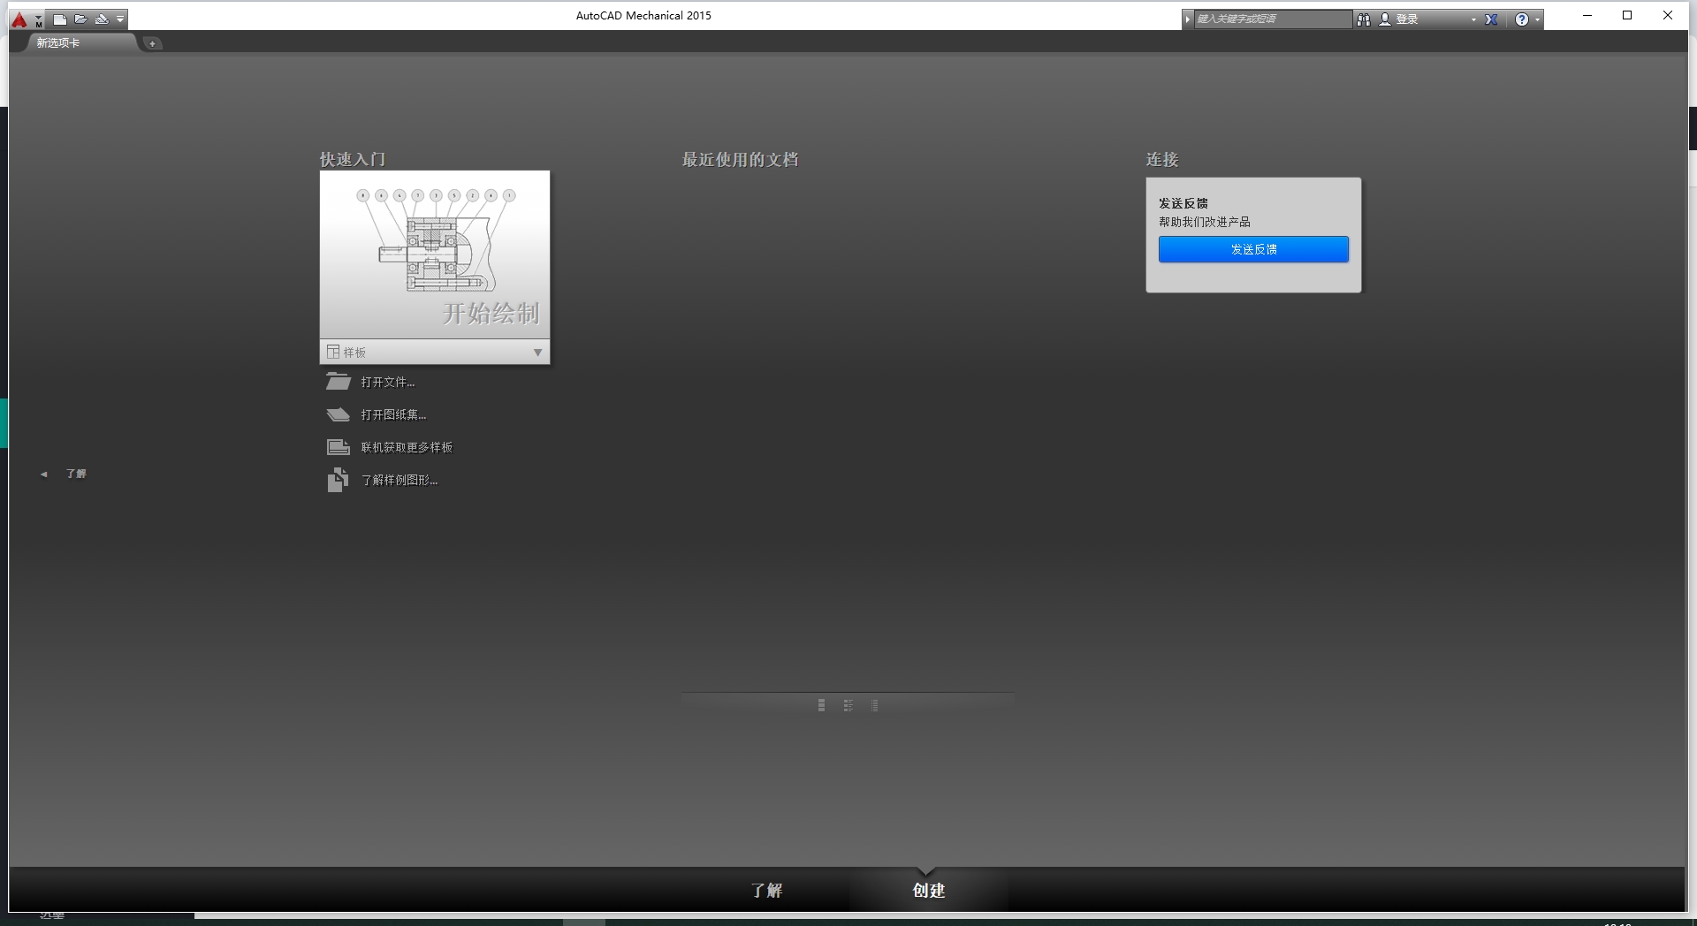Minimize the AutoCAD Mechanical window
Screen dimensions: 1697x926
pos(1587,15)
